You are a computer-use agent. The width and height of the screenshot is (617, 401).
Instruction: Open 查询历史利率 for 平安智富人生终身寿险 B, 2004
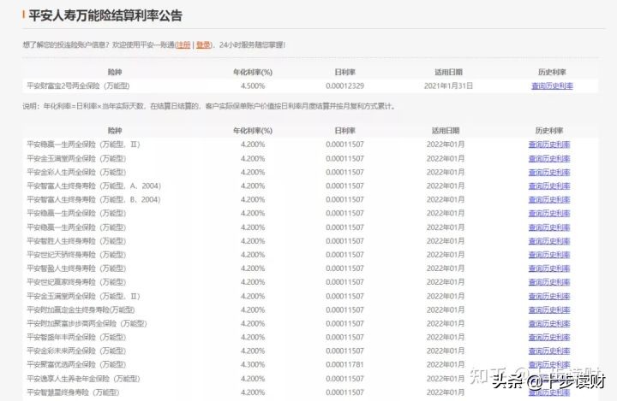point(549,200)
